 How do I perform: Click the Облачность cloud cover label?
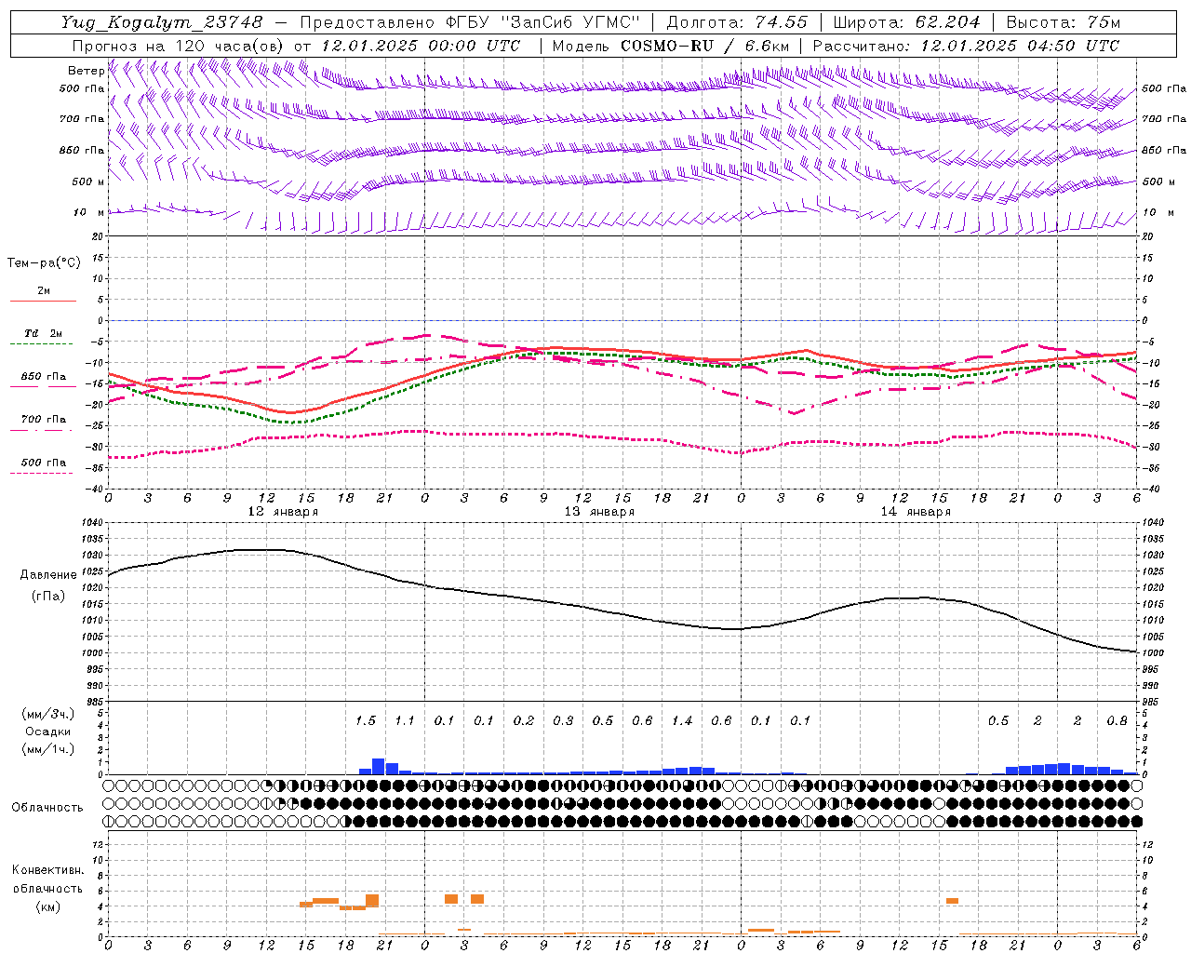pyautogui.click(x=47, y=807)
